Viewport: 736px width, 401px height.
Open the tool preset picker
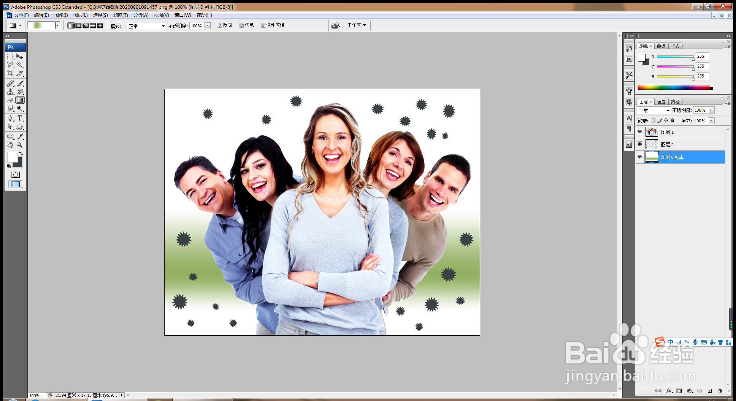pyautogui.click(x=15, y=25)
